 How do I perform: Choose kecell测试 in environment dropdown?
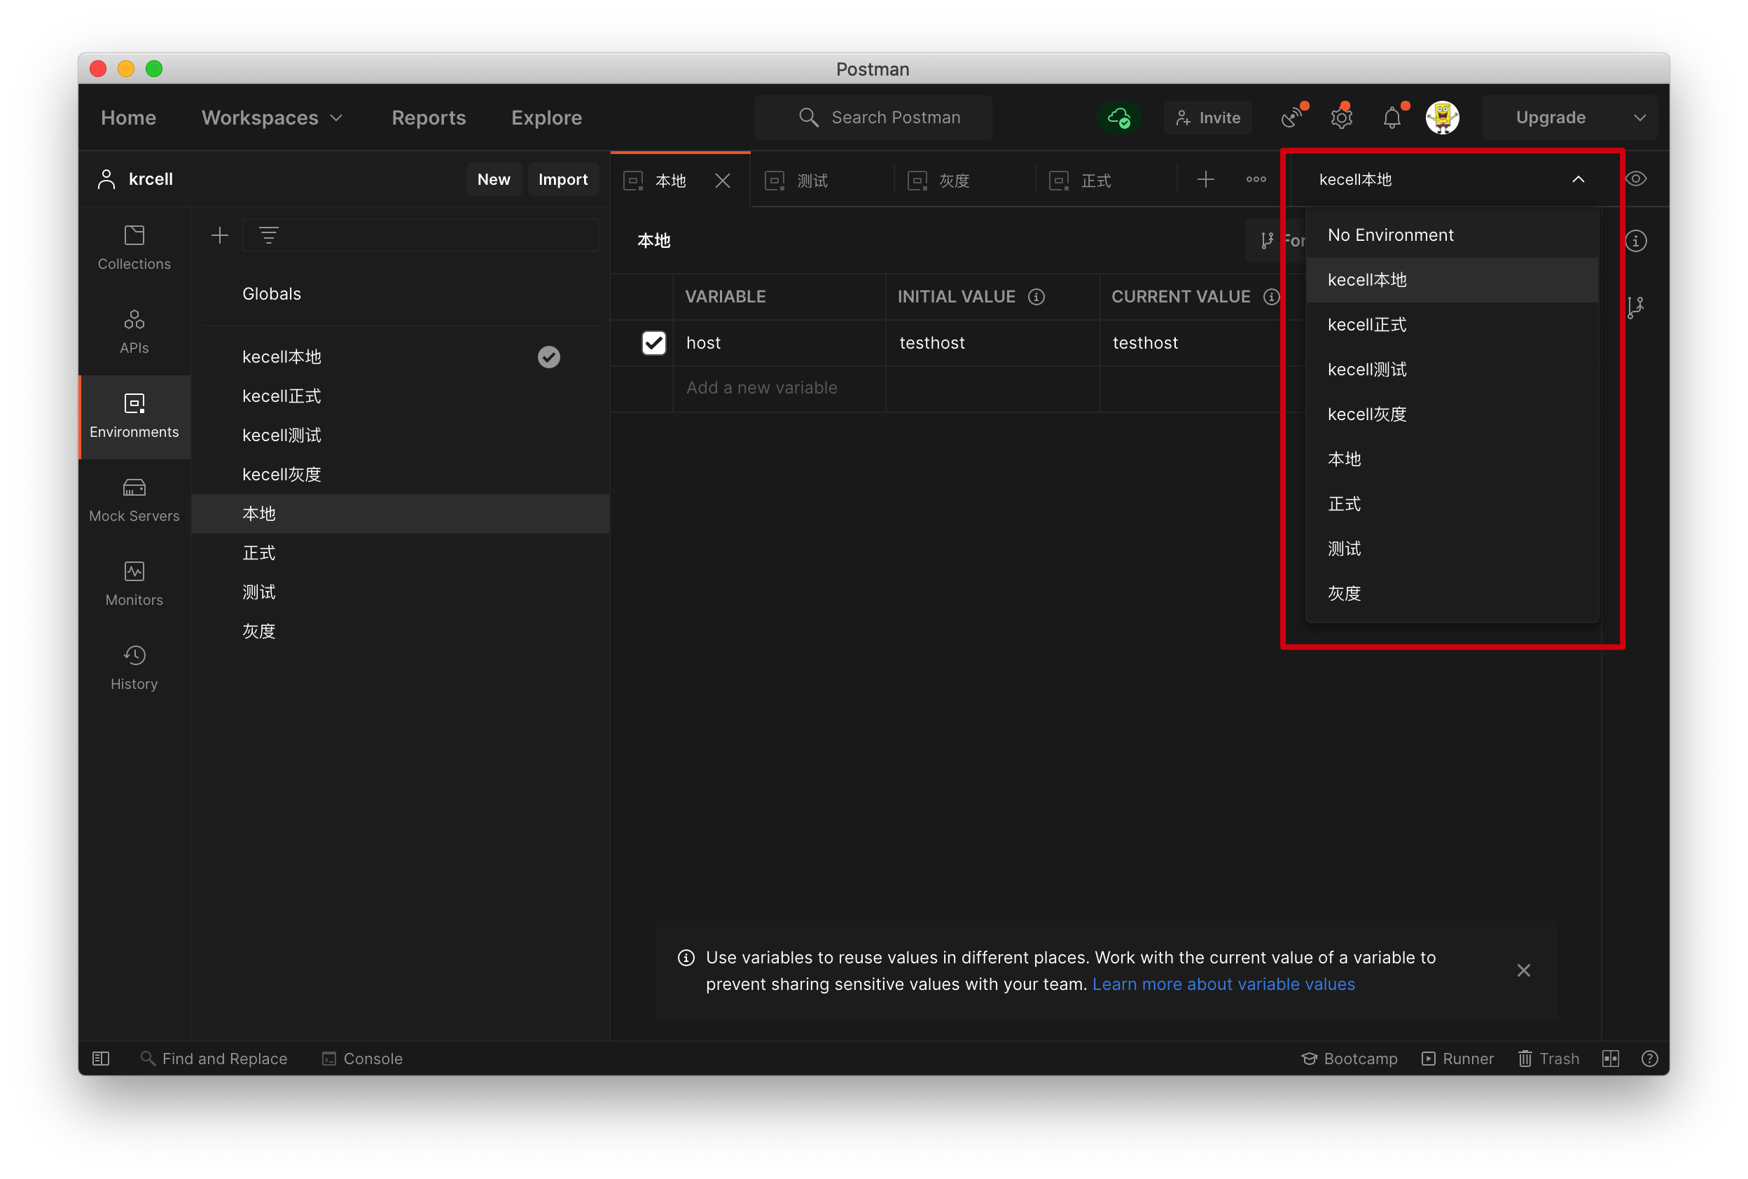click(1452, 369)
